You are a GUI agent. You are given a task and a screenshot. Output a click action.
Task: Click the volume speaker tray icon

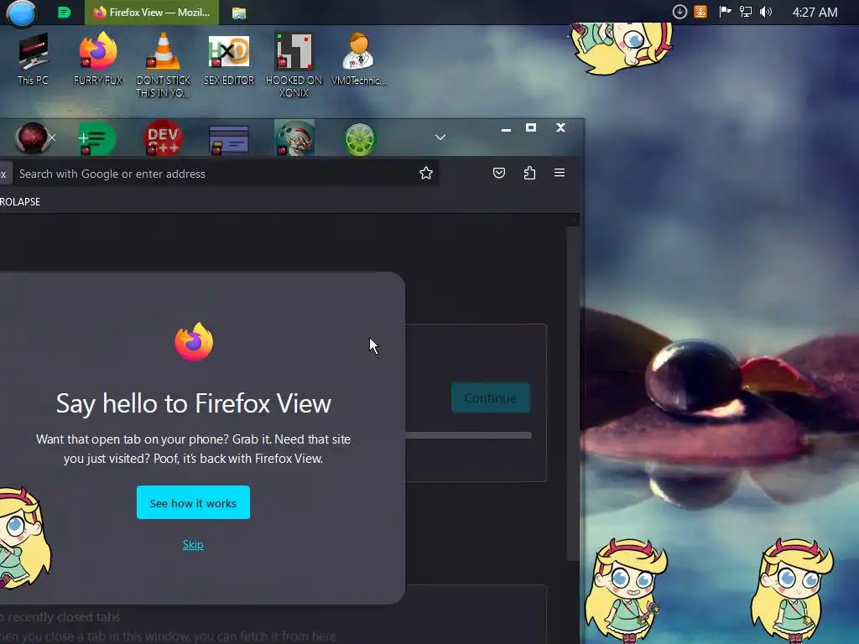[x=766, y=12]
